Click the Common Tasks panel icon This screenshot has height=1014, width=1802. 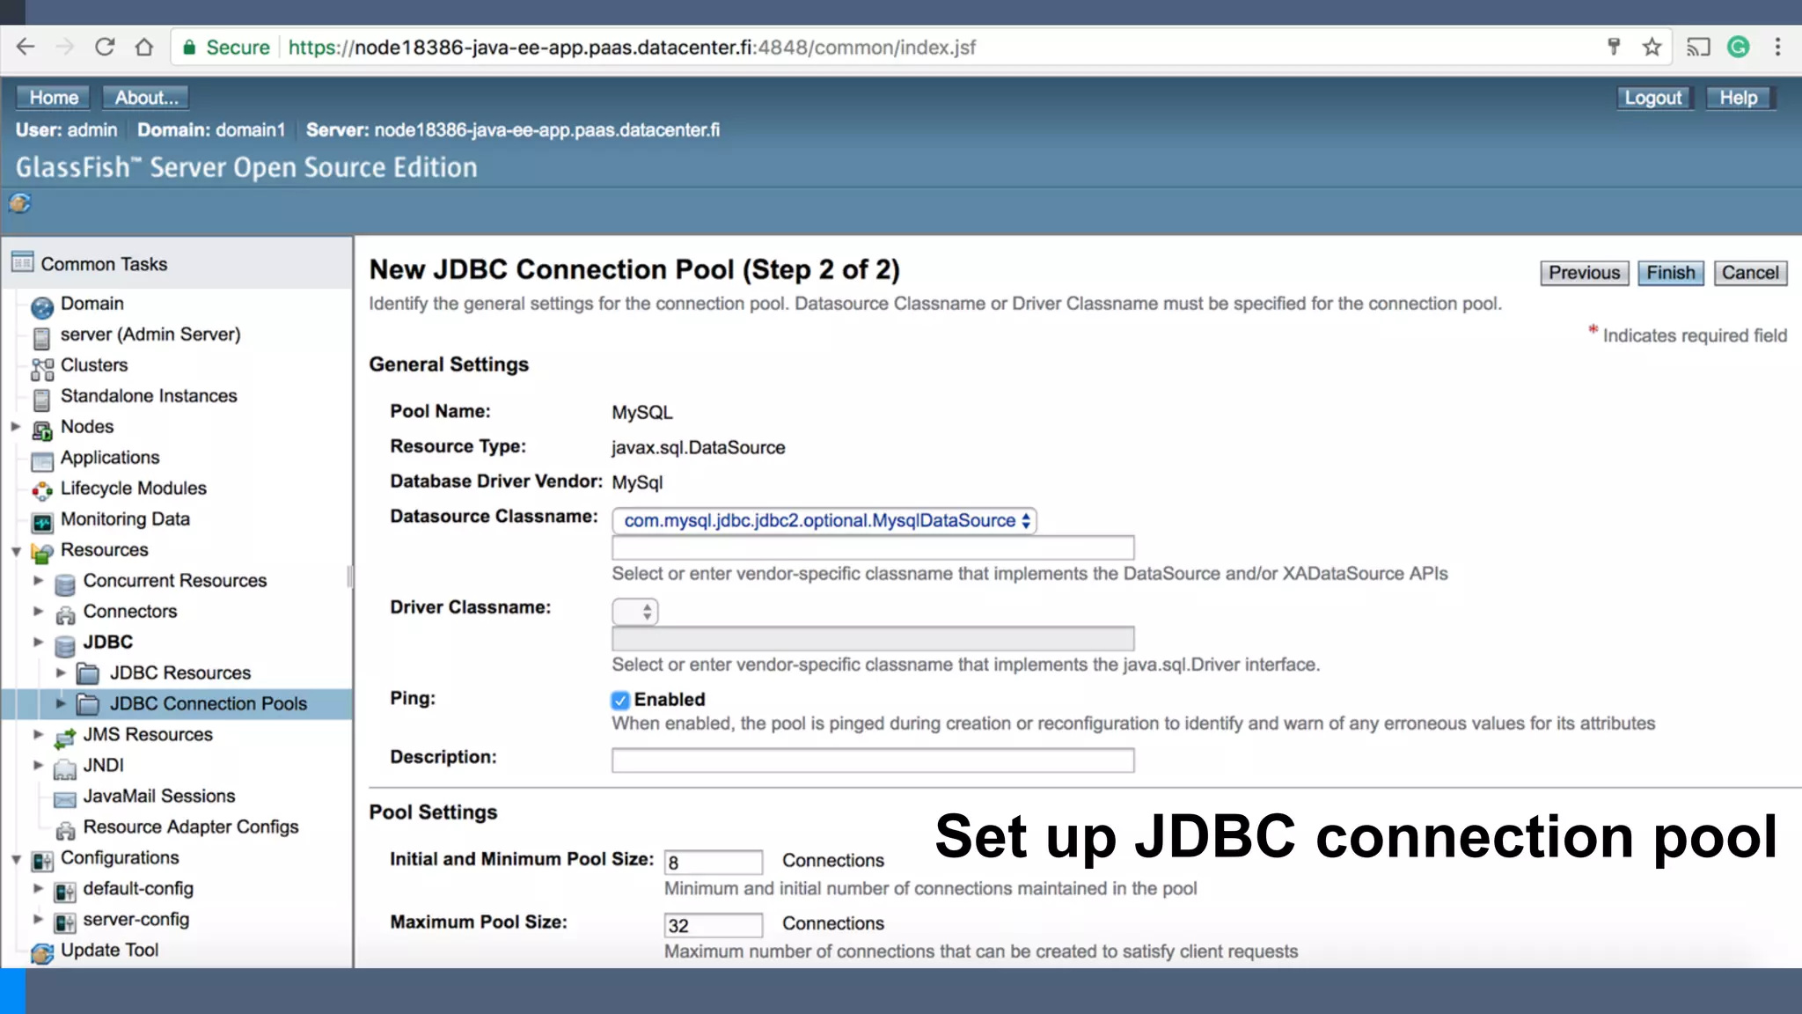click(x=22, y=262)
